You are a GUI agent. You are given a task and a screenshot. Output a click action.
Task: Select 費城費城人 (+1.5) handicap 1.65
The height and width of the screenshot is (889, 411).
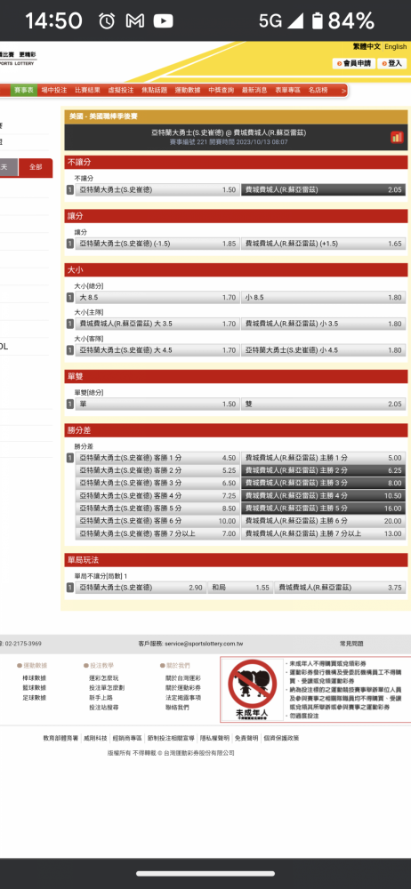[x=324, y=244]
